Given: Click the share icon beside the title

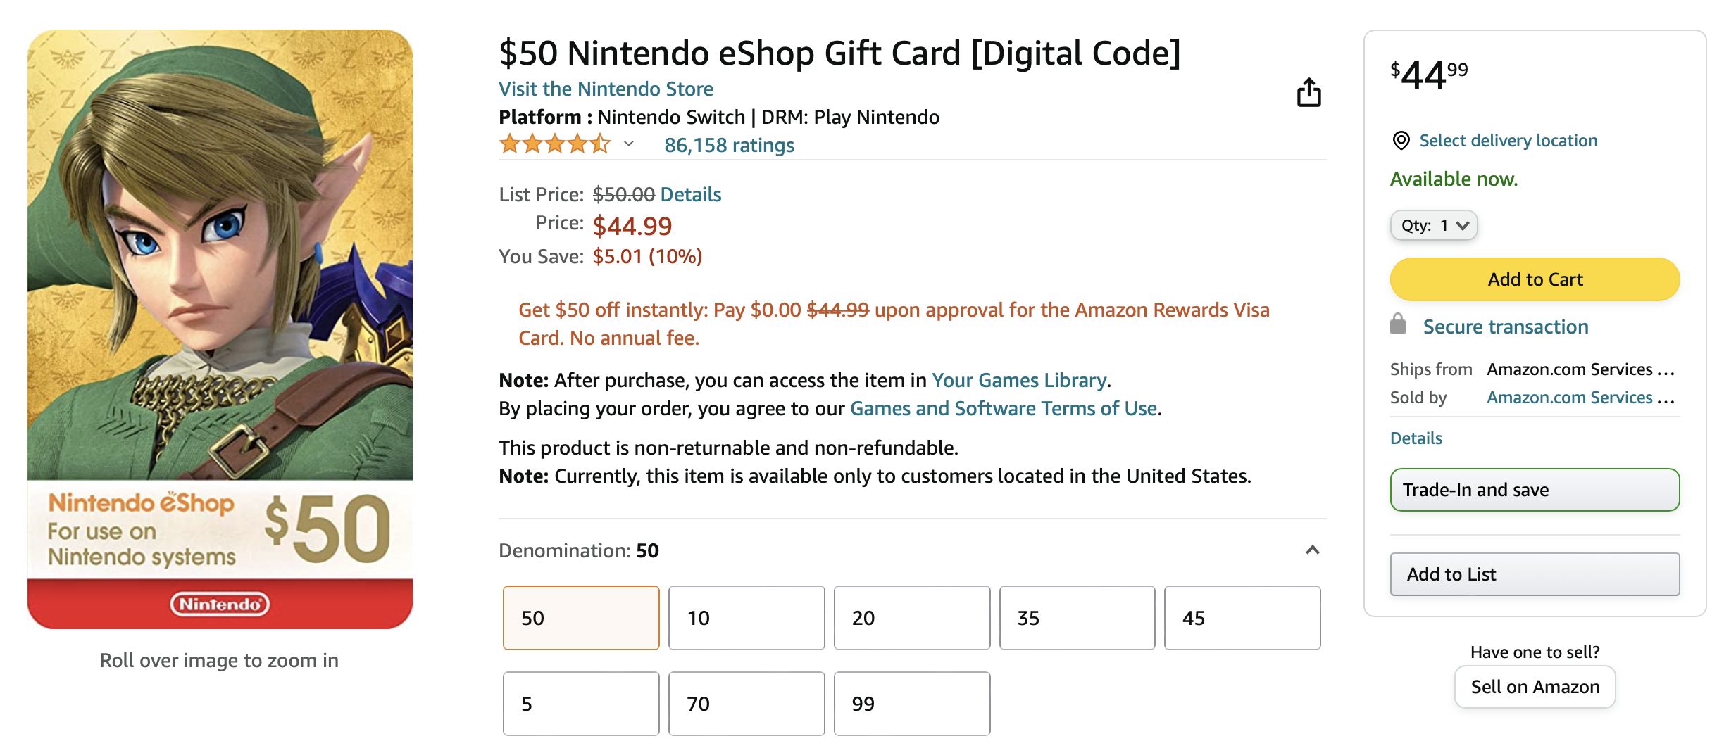Looking at the screenshot, I should point(1308,92).
